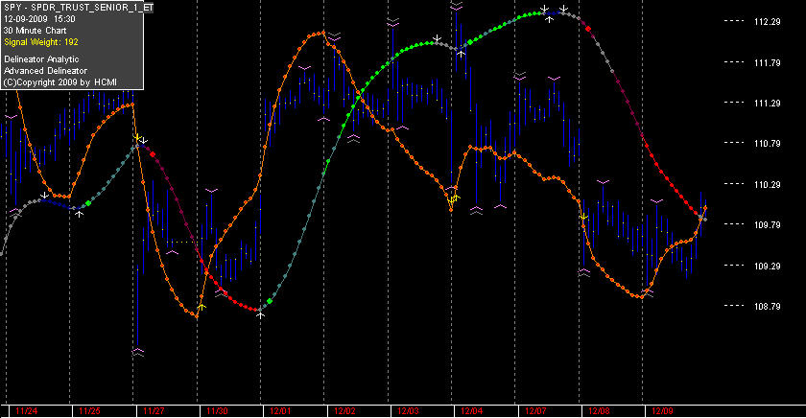The height and width of the screenshot is (418, 806).
Task: Click the 108.79 price level label
Action: (767, 306)
